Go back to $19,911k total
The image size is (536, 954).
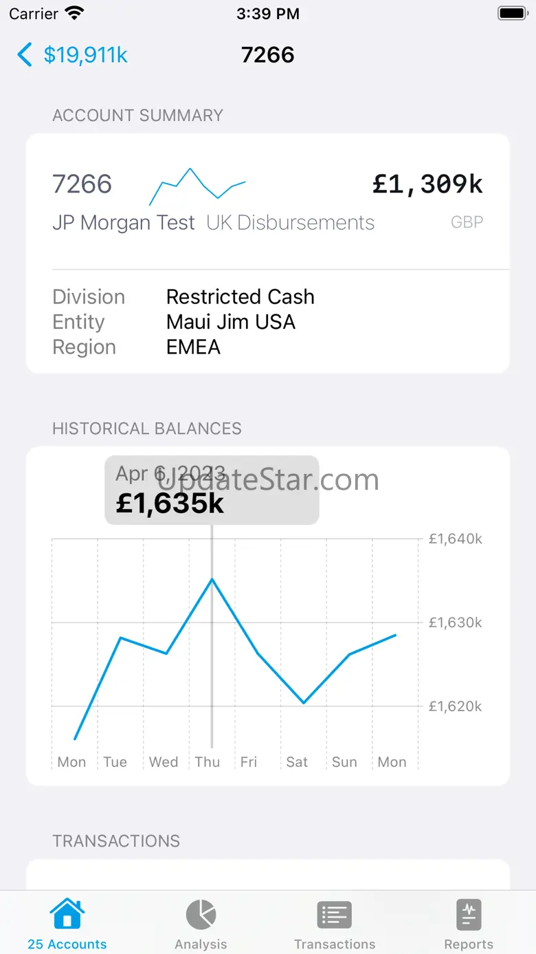point(85,55)
